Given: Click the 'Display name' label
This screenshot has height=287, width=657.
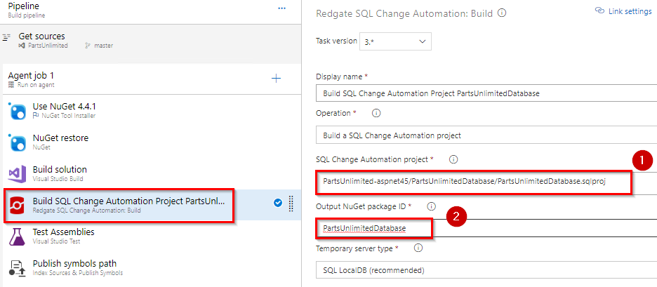Looking at the screenshot, I should click(340, 76).
